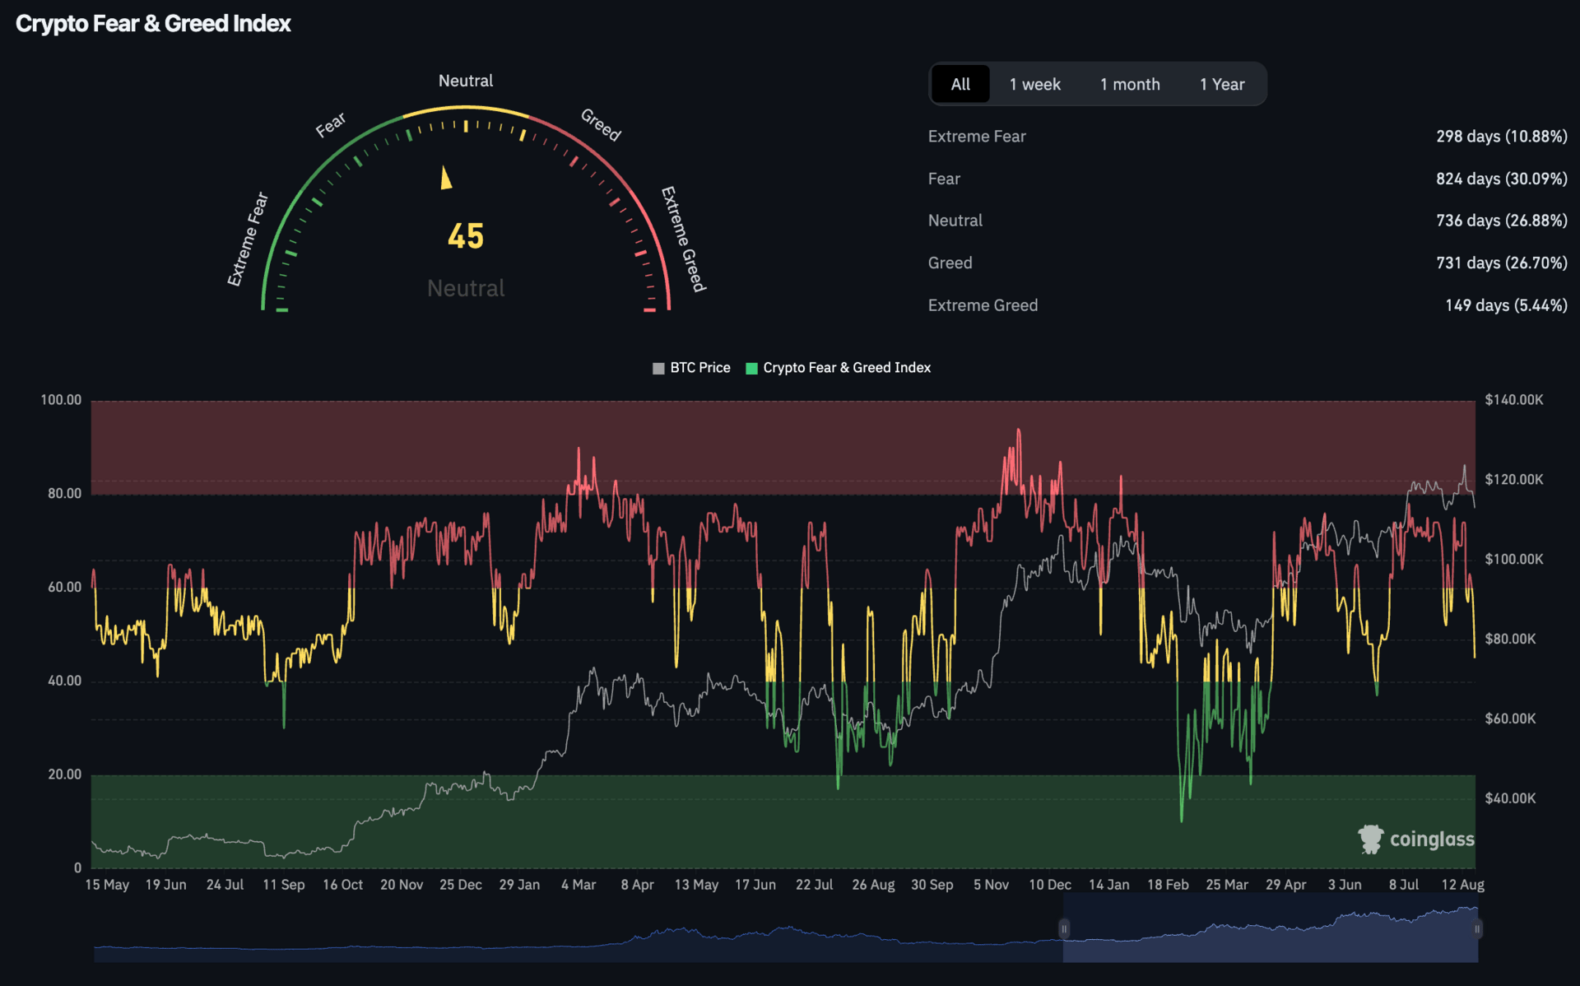Select the All time range tab
This screenshot has width=1580, height=986.
(960, 84)
